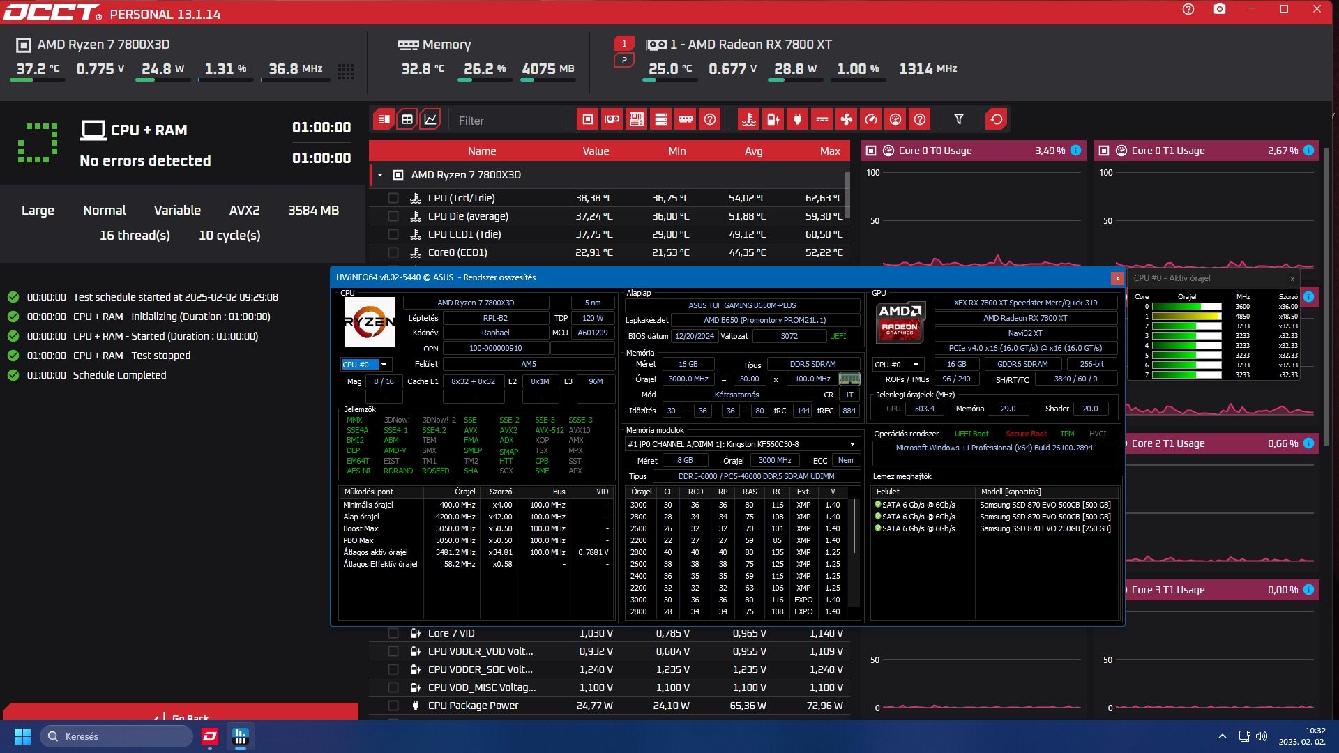This screenshot has width=1339, height=753.
Task: Check the Core0 (CCD1) sensor checkbox
Action: (393, 252)
